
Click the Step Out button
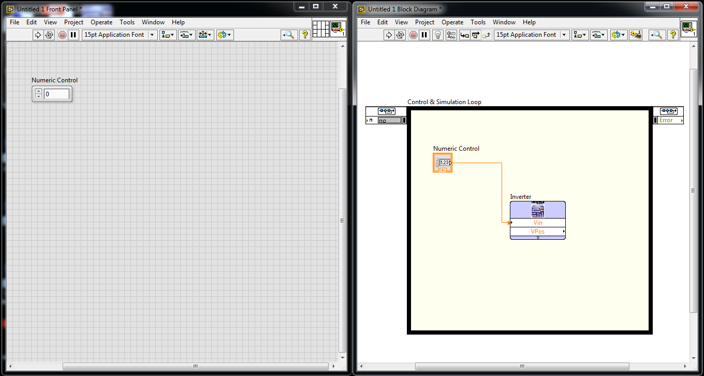(x=487, y=35)
